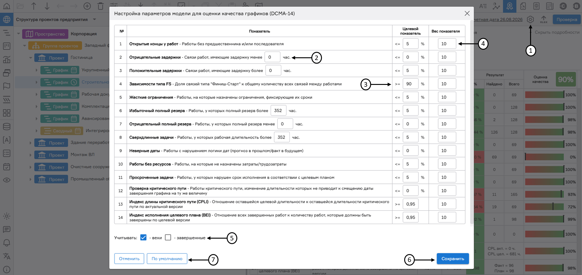Click the 'Отменить' button
Viewport: 582px width, 275px height.
(129, 259)
